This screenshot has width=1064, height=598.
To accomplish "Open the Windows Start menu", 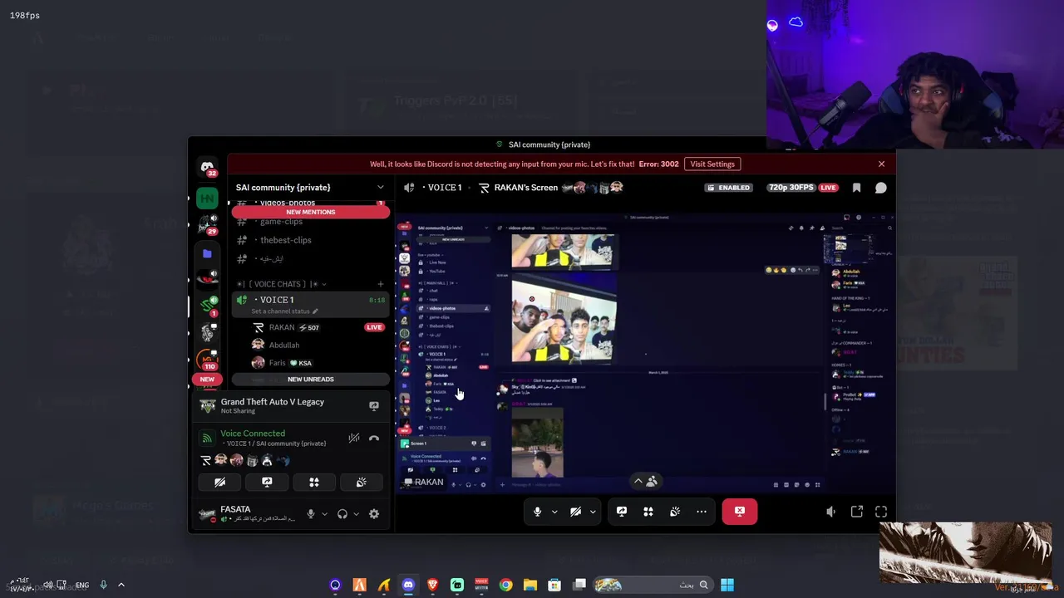I will point(727,585).
